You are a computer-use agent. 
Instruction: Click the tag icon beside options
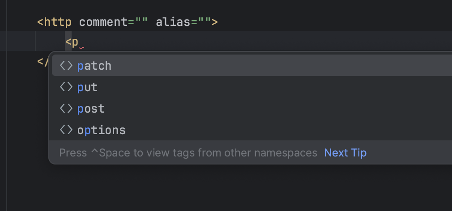66,130
